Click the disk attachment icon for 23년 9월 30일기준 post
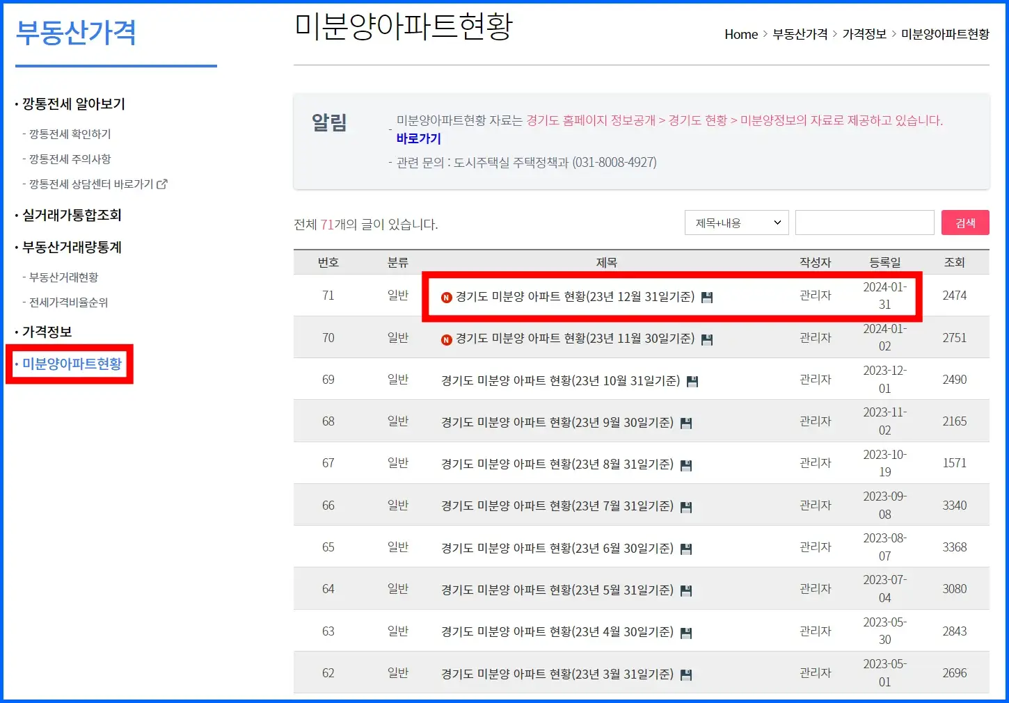Viewport: 1009px width, 703px height. point(686,423)
